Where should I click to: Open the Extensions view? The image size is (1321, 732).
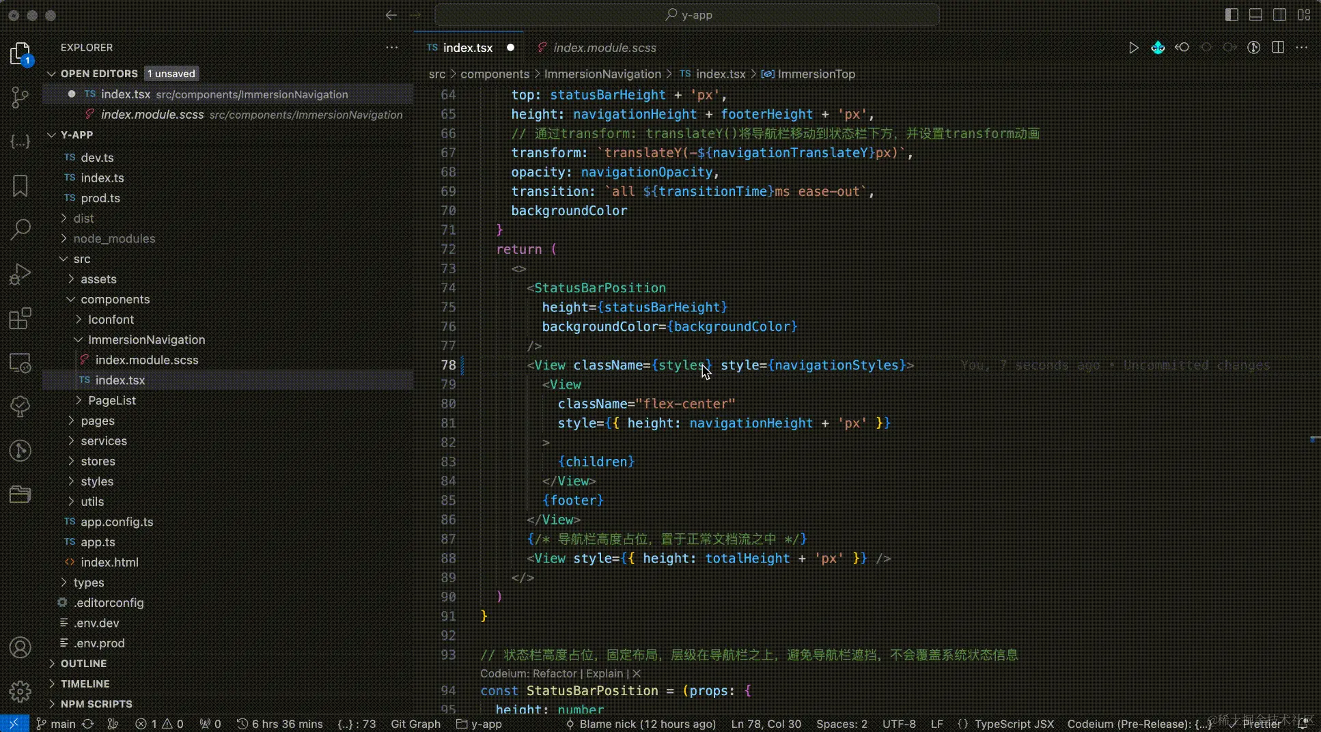pos(20,318)
